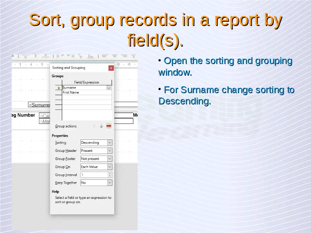Click the 'Group Interval' label
The height and width of the screenshot is (233, 311).
[x=66, y=175]
